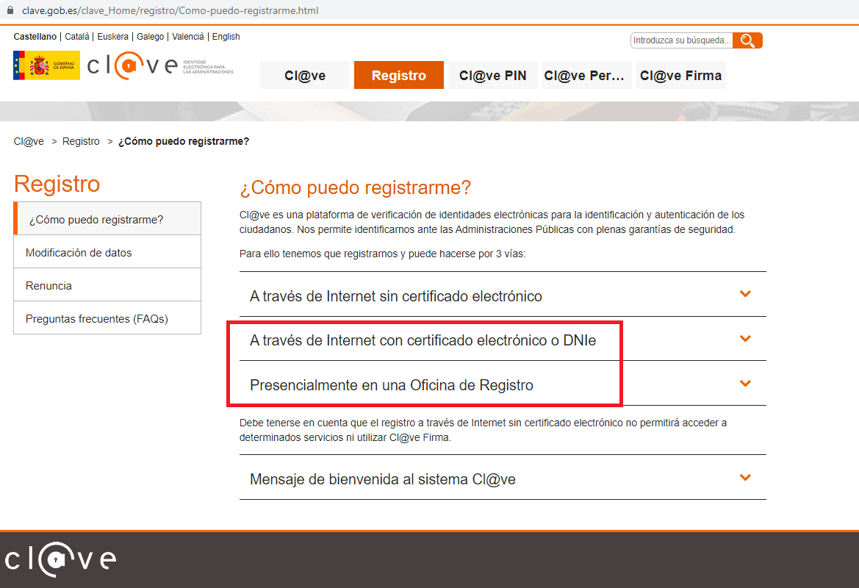
Task: Open 'Preguntas frecuentes (FAQs)' sidebar item
Action: tap(107, 318)
